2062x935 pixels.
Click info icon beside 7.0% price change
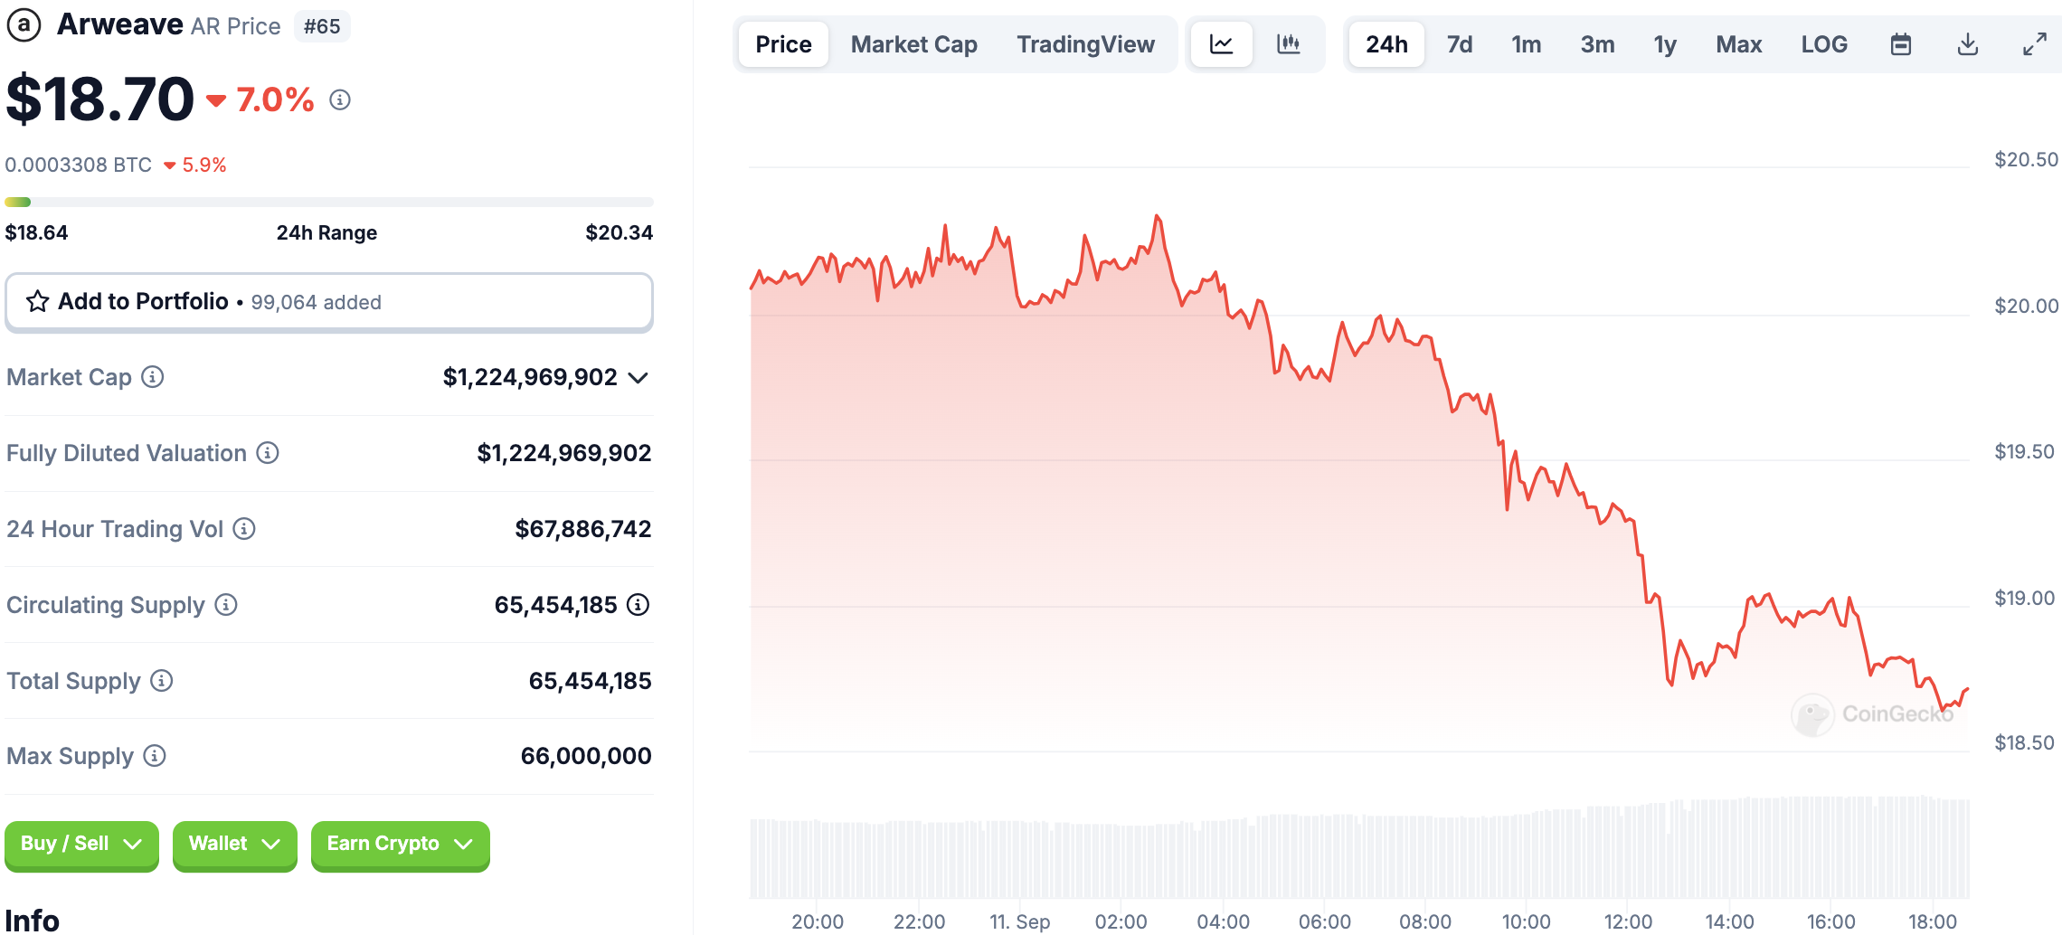point(340,100)
